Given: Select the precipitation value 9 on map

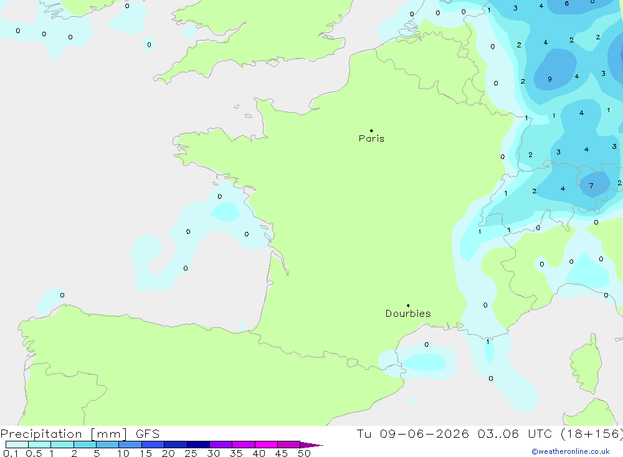Looking at the screenshot, I should point(549,79).
